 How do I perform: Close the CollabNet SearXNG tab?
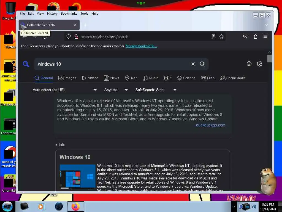(x=75, y=25)
